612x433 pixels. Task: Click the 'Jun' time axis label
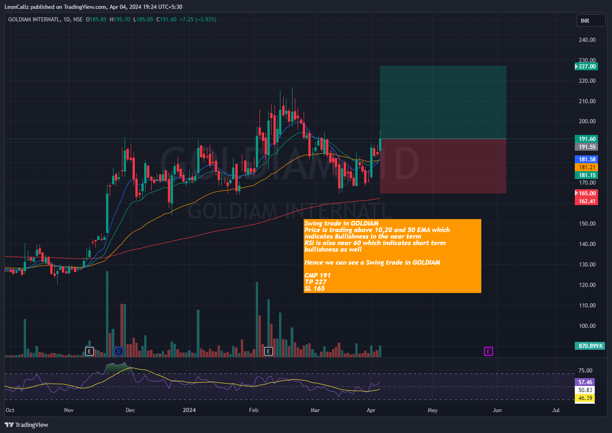click(497, 410)
